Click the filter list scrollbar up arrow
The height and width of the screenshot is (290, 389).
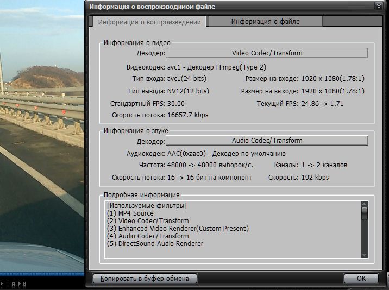point(365,204)
